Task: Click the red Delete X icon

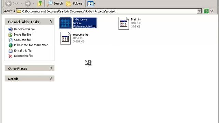Action: point(10,56)
